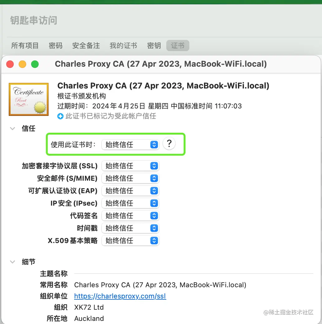Switch to the 我的证书 tab

click(x=123, y=45)
